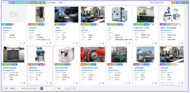The image size is (190, 93).
Task: Edit the DEV2020000153 card with pencil icon
Action: click(21, 83)
